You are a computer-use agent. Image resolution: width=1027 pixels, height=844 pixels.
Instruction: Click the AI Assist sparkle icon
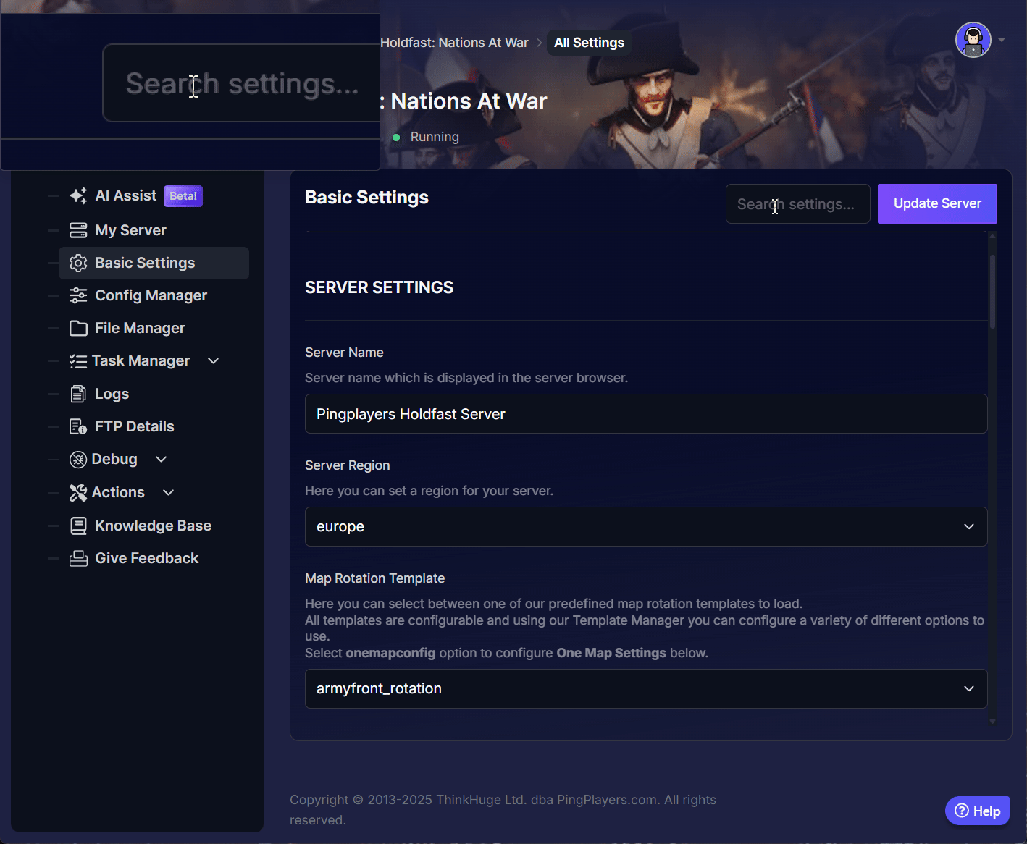tap(78, 195)
